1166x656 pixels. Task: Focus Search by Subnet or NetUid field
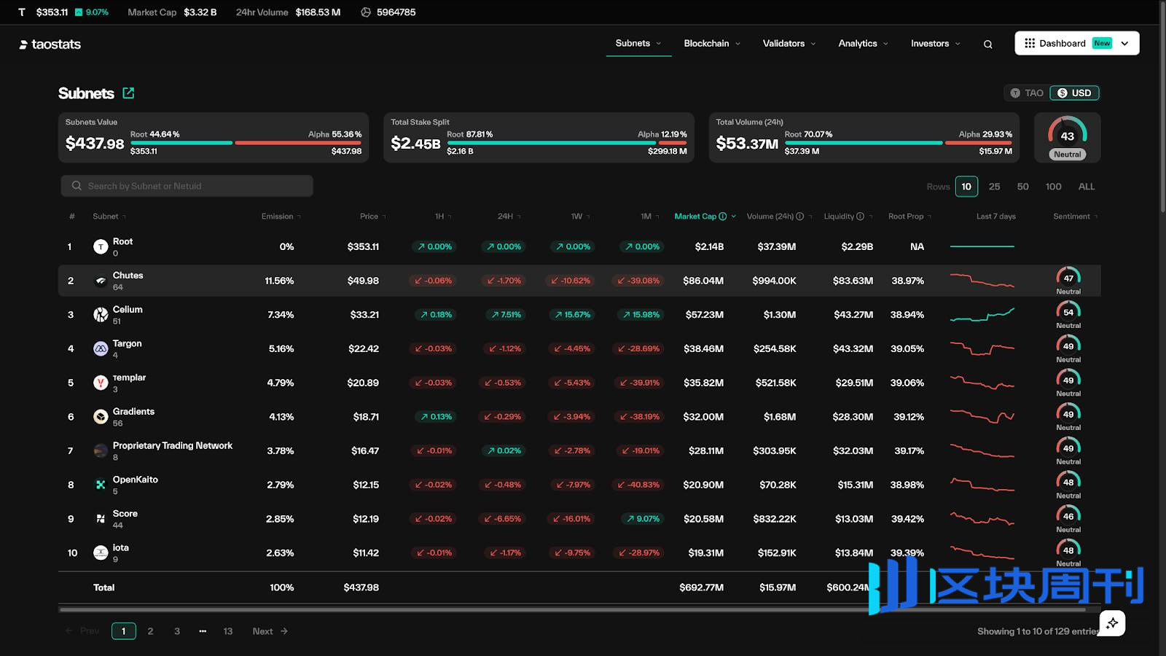point(187,186)
